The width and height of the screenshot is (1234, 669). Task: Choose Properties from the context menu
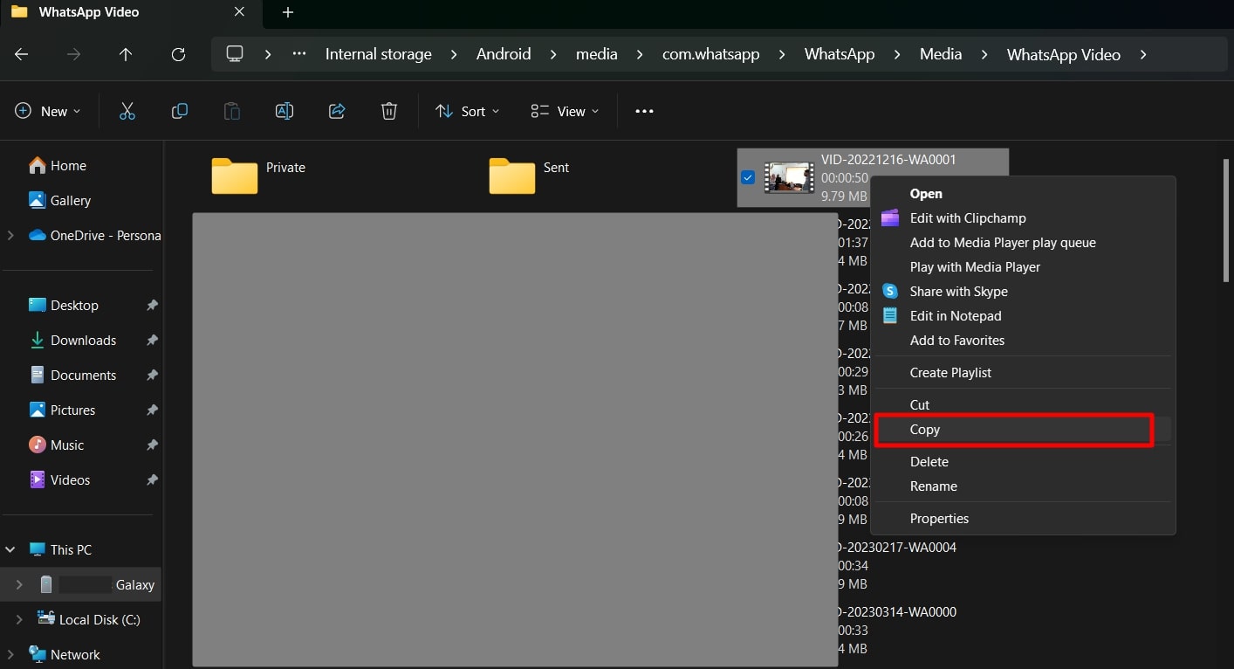[x=939, y=519]
